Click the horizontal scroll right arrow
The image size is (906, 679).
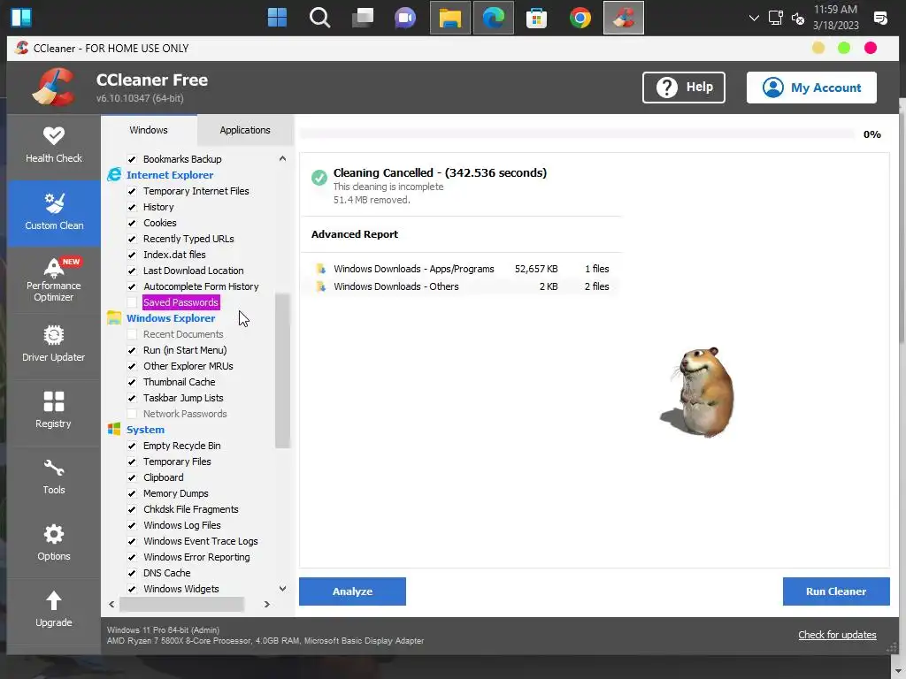point(267,605)
